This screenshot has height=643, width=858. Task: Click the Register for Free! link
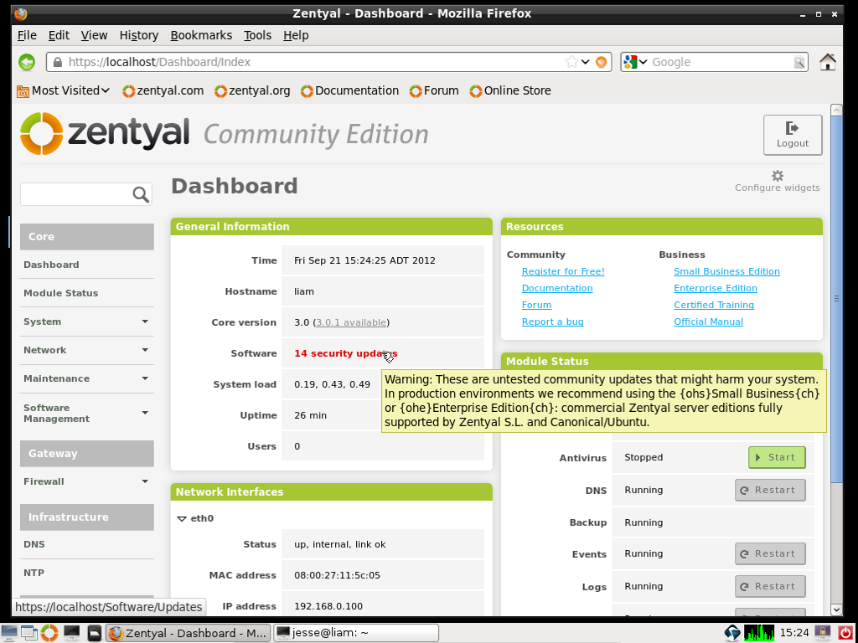tap(563, 271)
